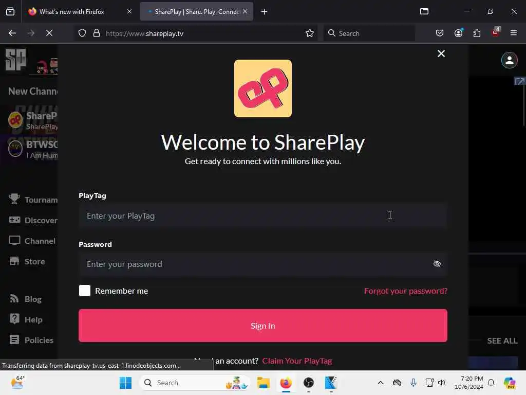Open clock showing 7:20 PM
Screen dimensions: 526x395
coord(469,383)
